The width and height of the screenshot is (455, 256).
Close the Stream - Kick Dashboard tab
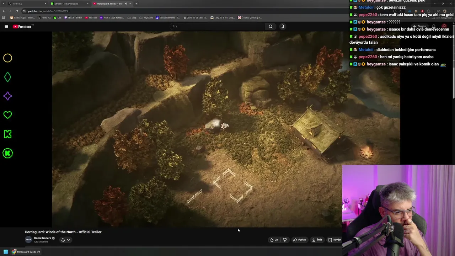click(x=88, y=4)
